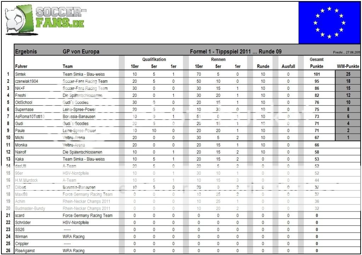Select driver name 'H.M.Murdock'
Image resolution: width=362 pixels, height=255 pixels.
coord(26,180)
